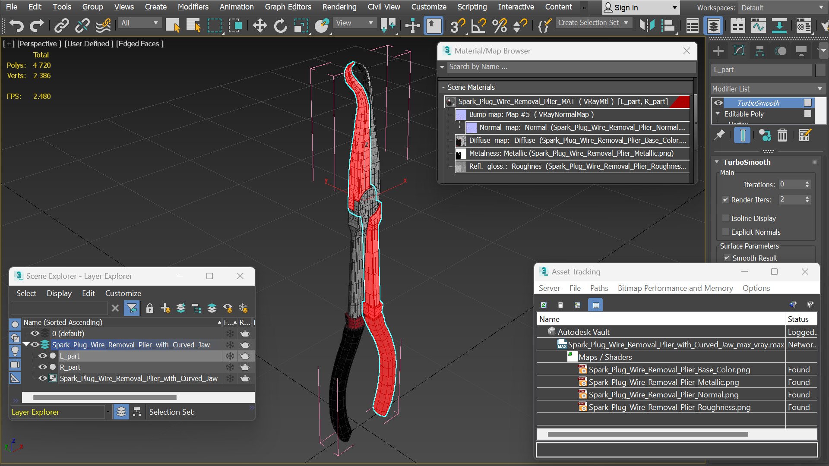The height and width of the screenshot is (466, 829).
Task: Activate the Select and Move tool
Action: click(x=259, y=26)
